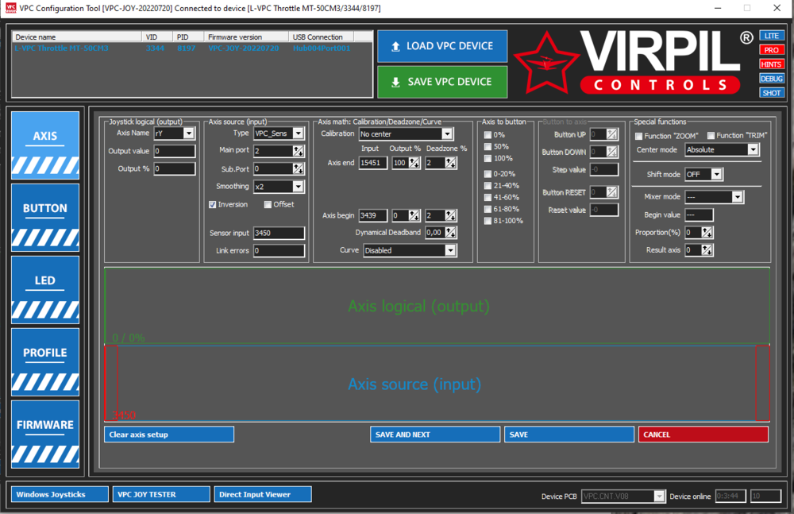
Task: Enable Function "ZOOM" checkbox
Action: click(x=638, y=136)
